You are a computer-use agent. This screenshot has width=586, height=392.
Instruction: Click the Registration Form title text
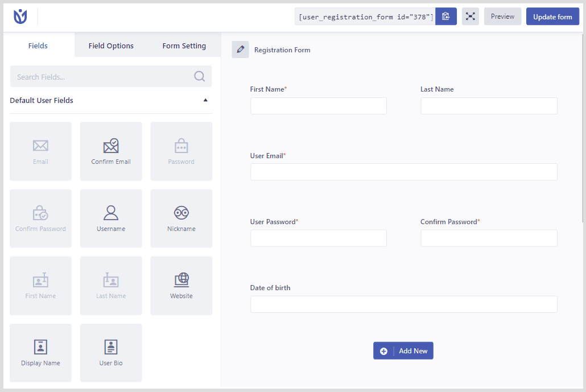282,49
